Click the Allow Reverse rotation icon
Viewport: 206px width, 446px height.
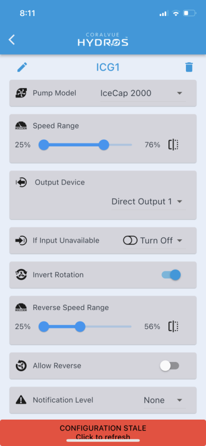pyautogui.click(x=21, y=366)
